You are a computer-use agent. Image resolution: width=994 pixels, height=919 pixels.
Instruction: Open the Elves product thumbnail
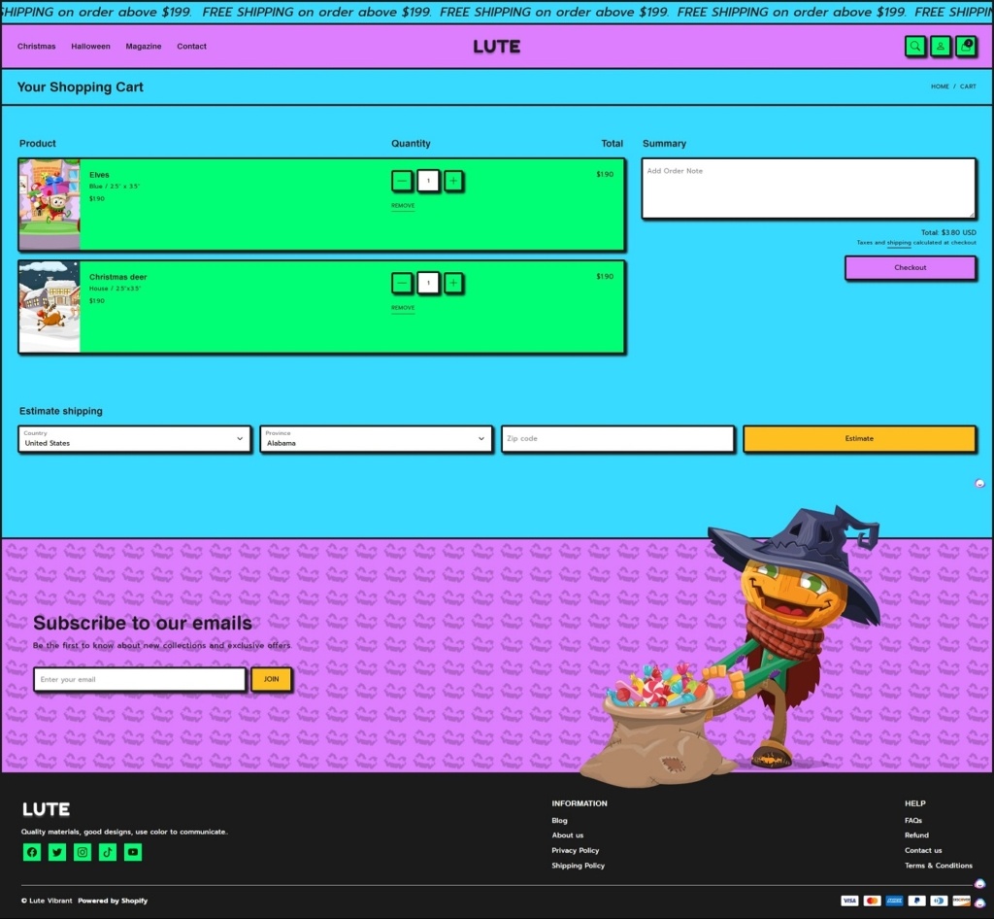[50, 204]
